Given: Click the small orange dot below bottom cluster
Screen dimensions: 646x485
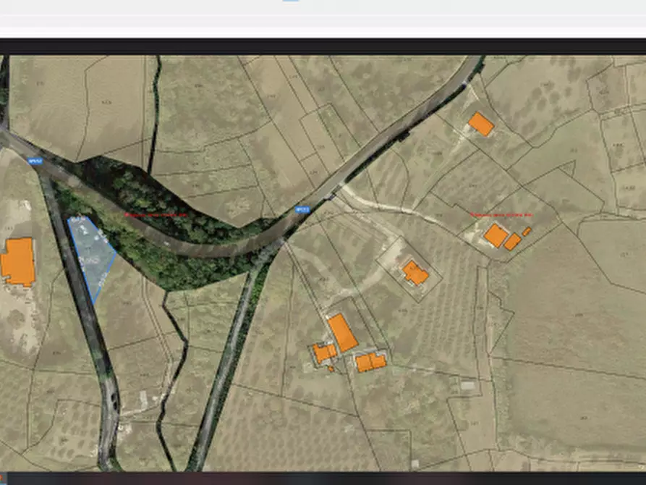Looking at the screenshot, I should click(x=331, y=369).
